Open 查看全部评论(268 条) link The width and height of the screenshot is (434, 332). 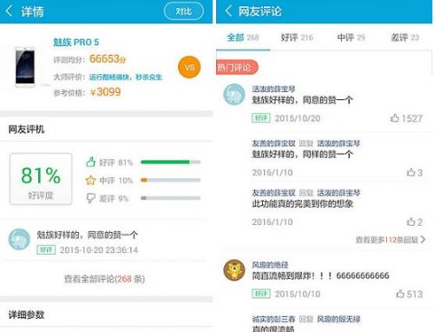click(x=104, y=279)
